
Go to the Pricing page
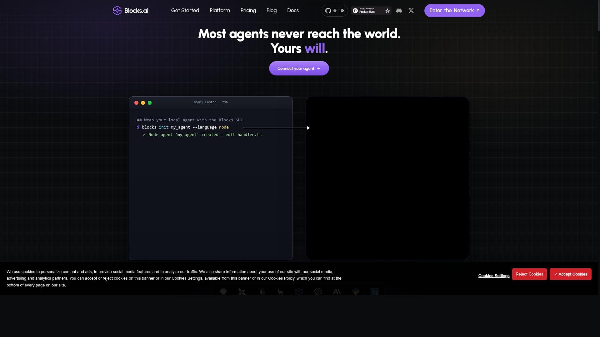tap(248, 10)
